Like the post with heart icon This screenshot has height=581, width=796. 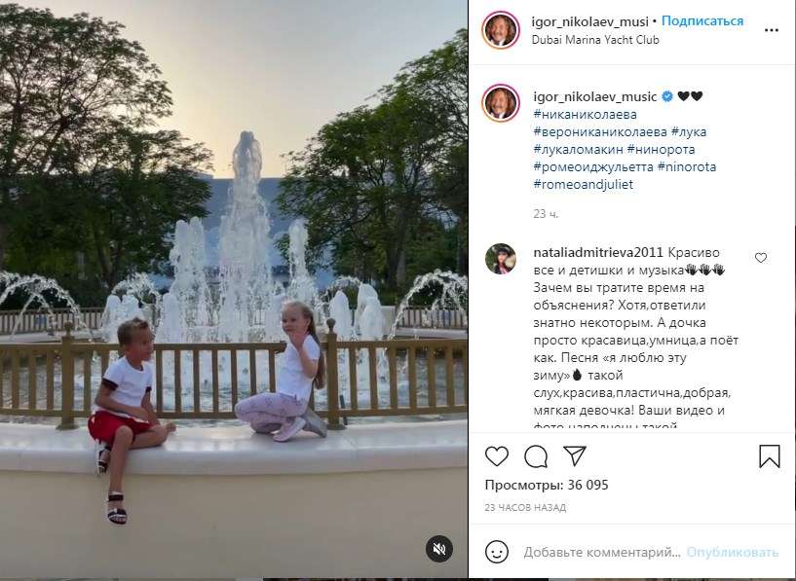[x=497, y=456]
